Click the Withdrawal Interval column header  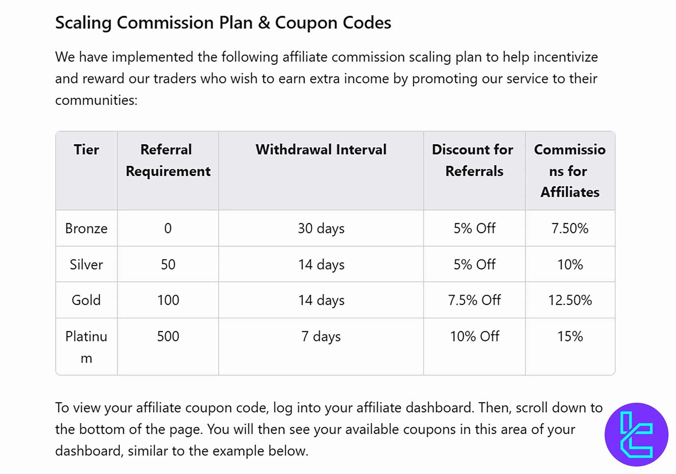tap(321, 150)
